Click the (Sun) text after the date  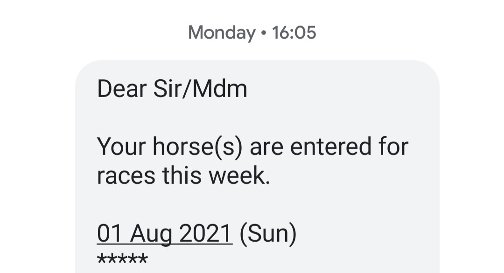click(x=268, y=234)
